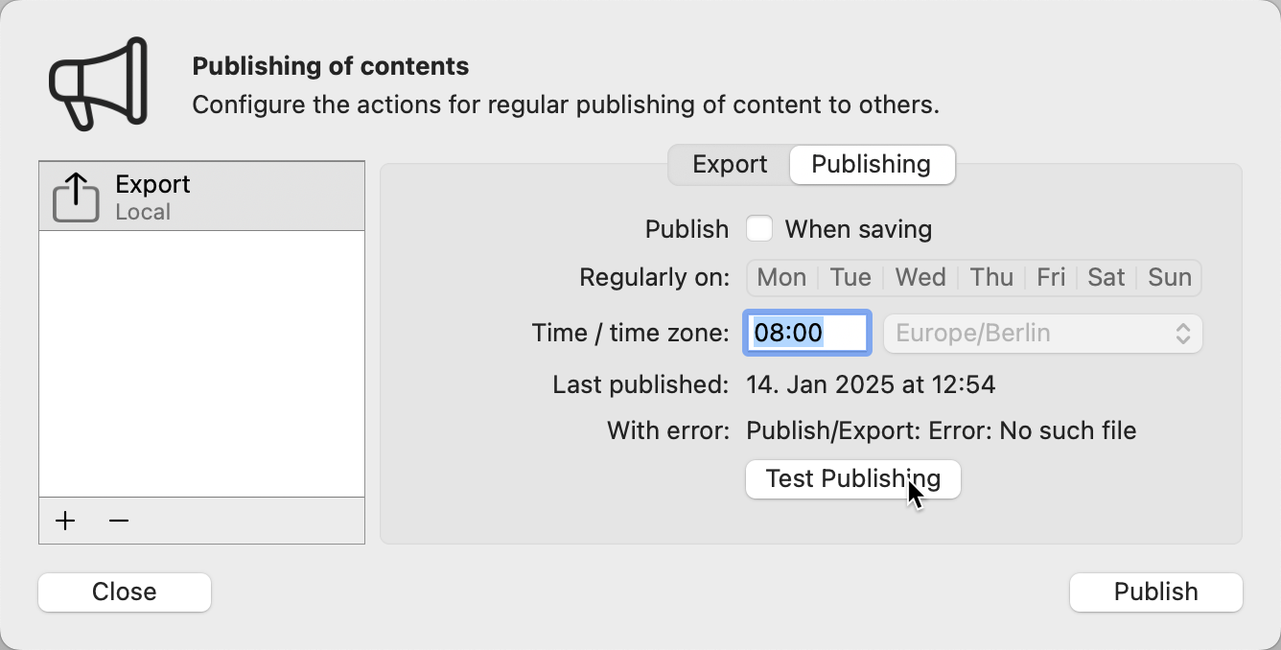
Task: Click Publish to publish contents now
Action: 1155,592
